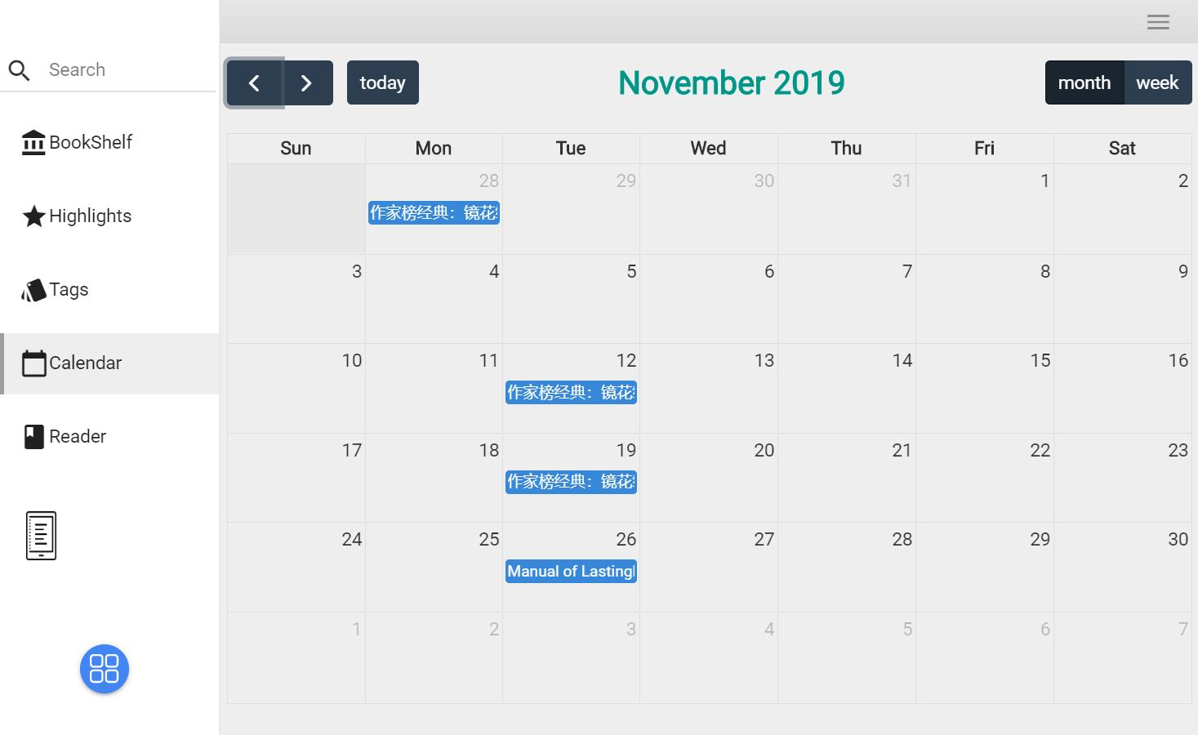Click the Tags icon in sidebar
Viewport: 1198px width, 735px height.
click(x=33, y=290)
